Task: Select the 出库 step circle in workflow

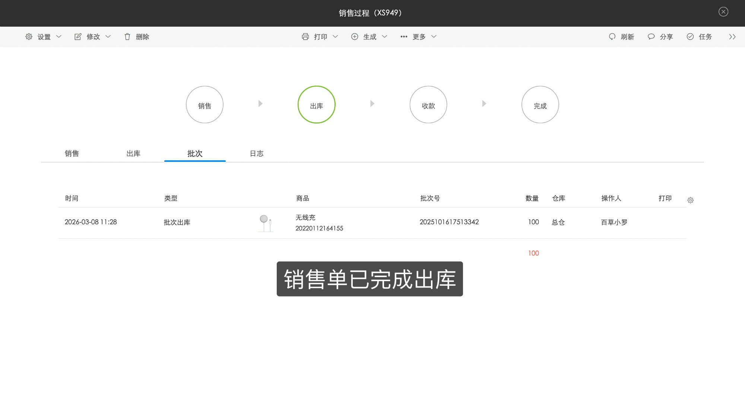Action: coord(316,105)
